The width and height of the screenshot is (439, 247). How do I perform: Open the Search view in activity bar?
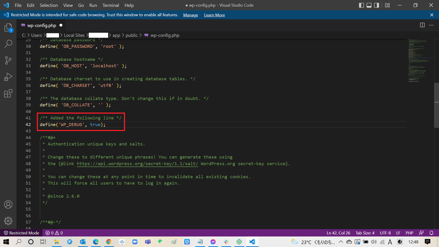pyautogui.click(x=8, y=44)
